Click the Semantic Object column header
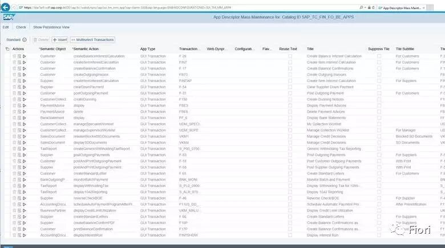Viewport: 445px width, 248px height. (x=52, y=49)
